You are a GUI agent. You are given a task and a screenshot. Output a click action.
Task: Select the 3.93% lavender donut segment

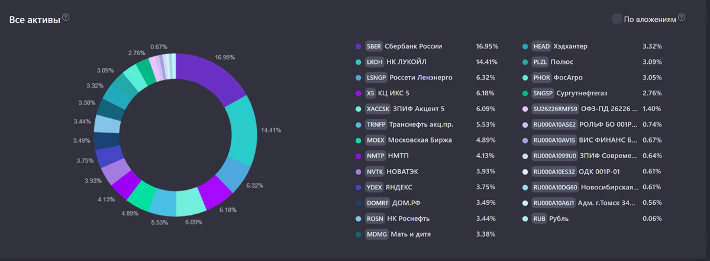click(114, 172)
